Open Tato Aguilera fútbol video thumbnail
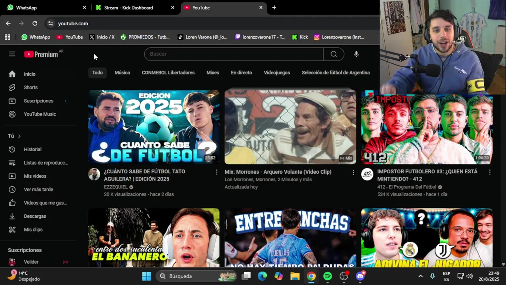The width and height of the screenshot is (506, 285). [154, 127]
